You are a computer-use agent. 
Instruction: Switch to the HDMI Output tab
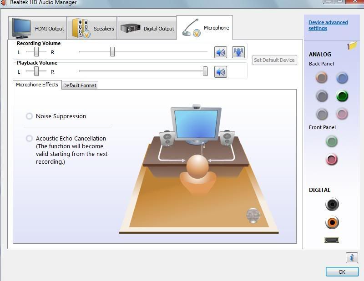pos(38,28)
